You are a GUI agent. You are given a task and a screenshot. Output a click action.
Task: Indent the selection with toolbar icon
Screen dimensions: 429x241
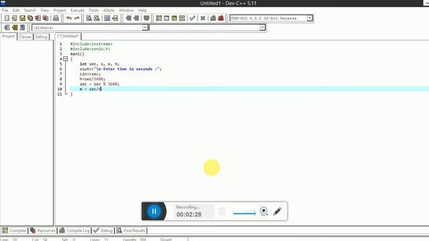pyautogui.click(x=128, y=18)
